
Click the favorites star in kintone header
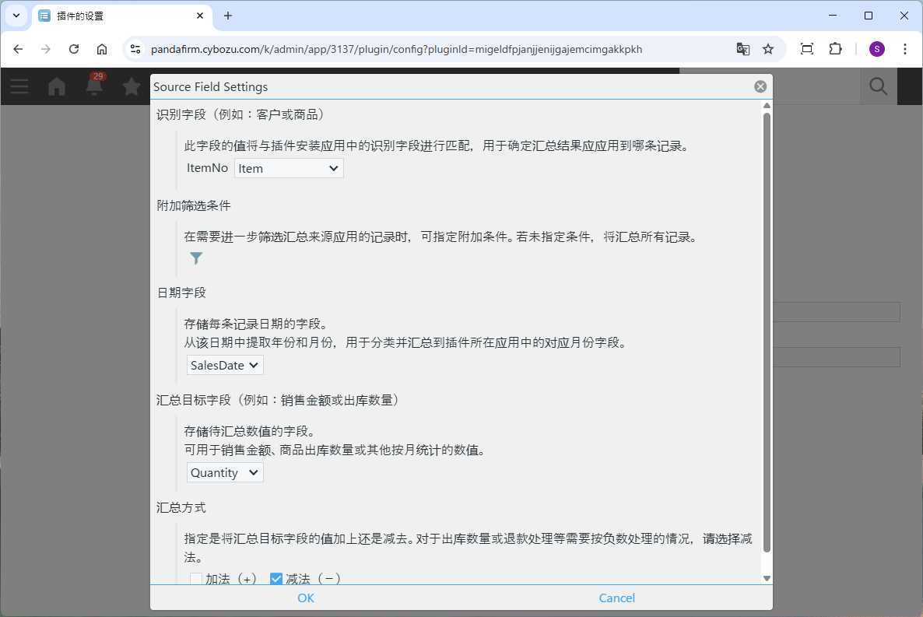click(x=132, y=86)
